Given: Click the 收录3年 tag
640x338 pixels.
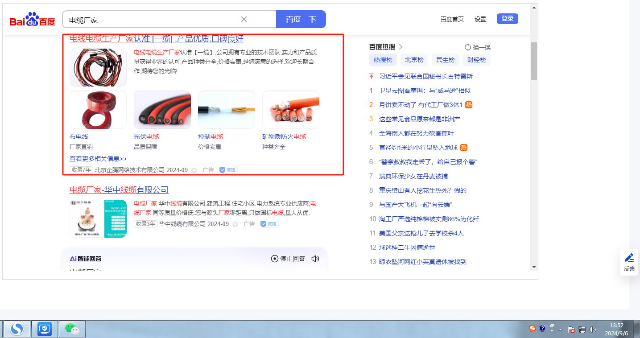Looking at the screenshot, I should [146, 224].
